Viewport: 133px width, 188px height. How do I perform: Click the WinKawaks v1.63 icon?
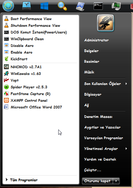(x=6, y=73)
